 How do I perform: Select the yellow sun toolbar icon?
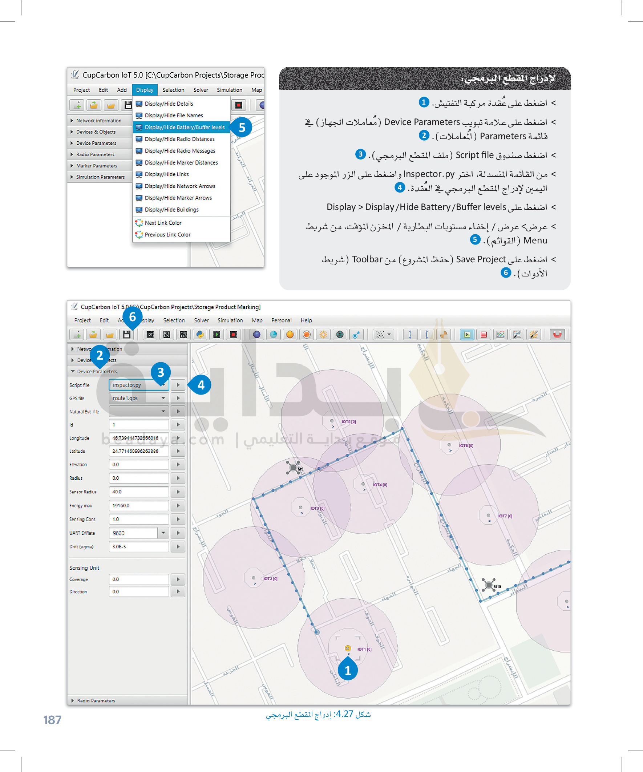323,335
